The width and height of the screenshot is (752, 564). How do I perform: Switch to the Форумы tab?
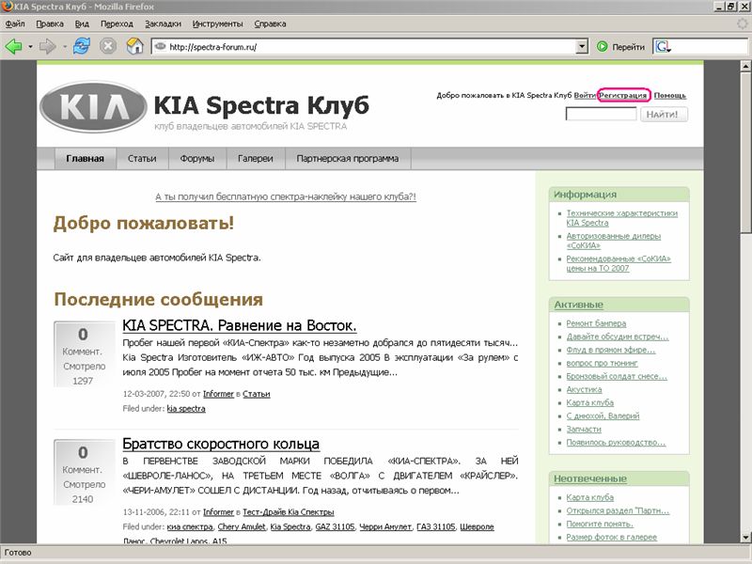tap(197, 159)
